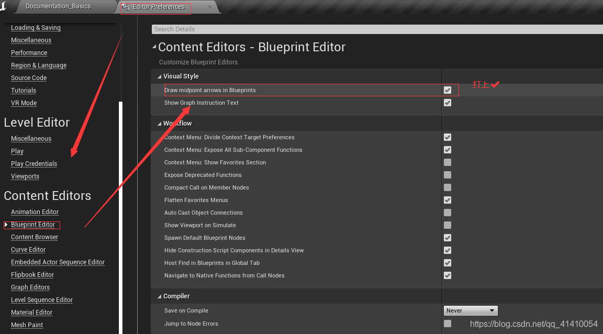Open Performance settings

[x=29, y=53]
